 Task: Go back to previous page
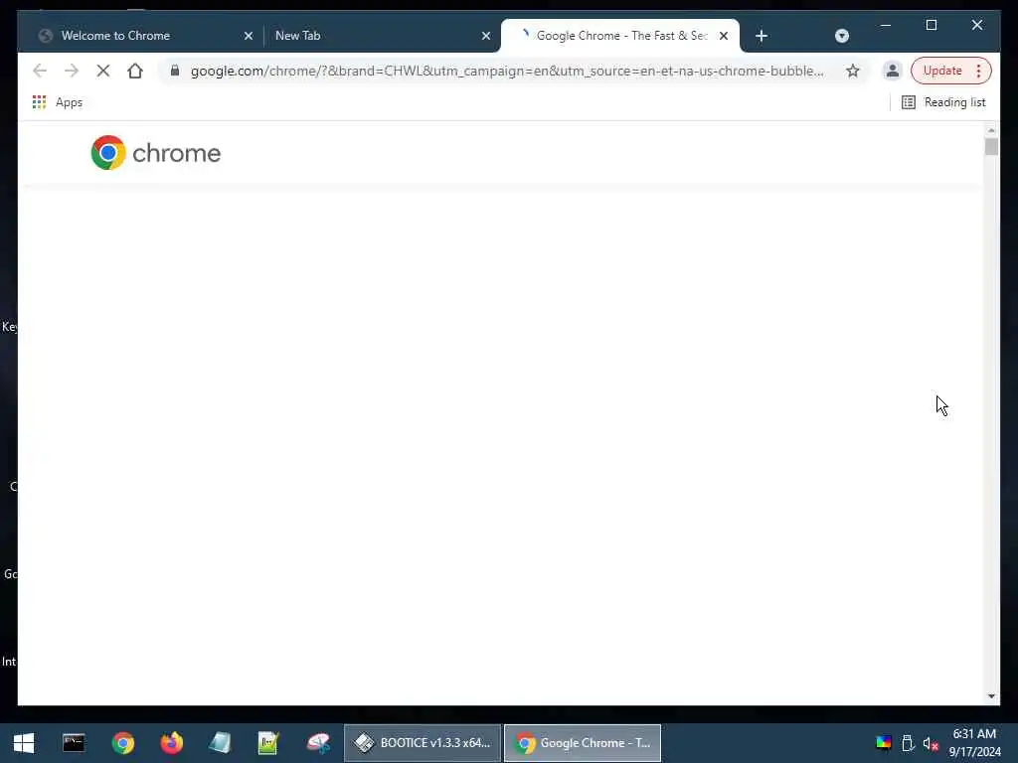coord(40,71)
